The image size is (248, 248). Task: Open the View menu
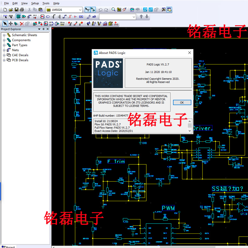[x=24, y=3]
